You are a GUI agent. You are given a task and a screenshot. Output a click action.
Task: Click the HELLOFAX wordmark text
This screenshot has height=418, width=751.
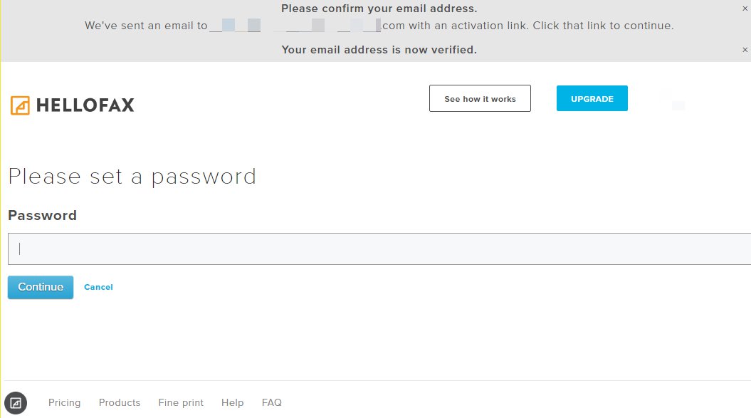click(x=84, y=106)
